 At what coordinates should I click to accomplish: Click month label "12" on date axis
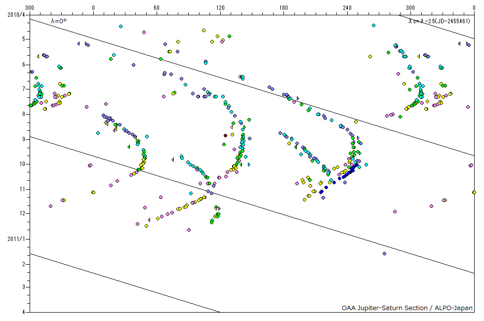coord(23,213)
